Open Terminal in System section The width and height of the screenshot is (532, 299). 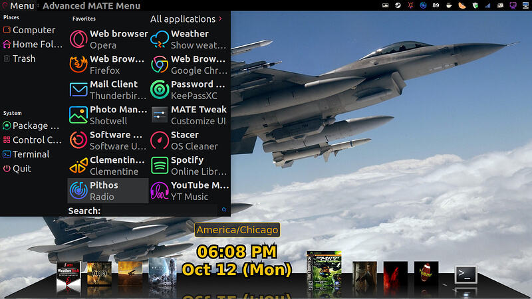[x=27, y=154]
